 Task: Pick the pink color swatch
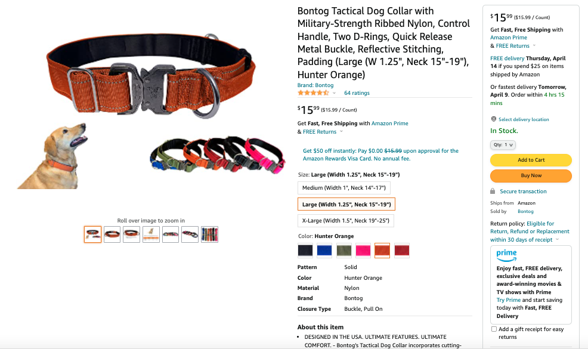363,251
